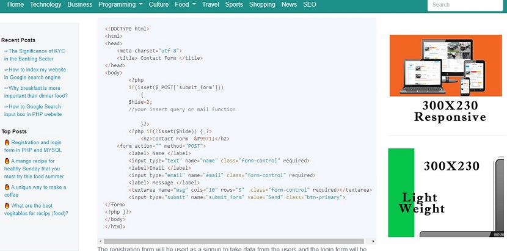Click the '<title> Contact Form </title>' code line

click(159, 58)
